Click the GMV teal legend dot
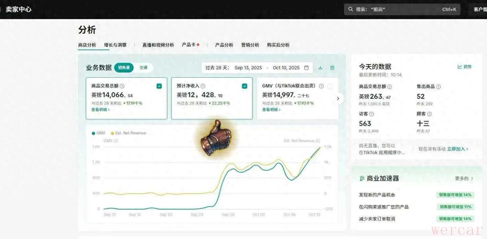Image resolution: width=487 pixels, height=239 pixels. click(94, 133)
